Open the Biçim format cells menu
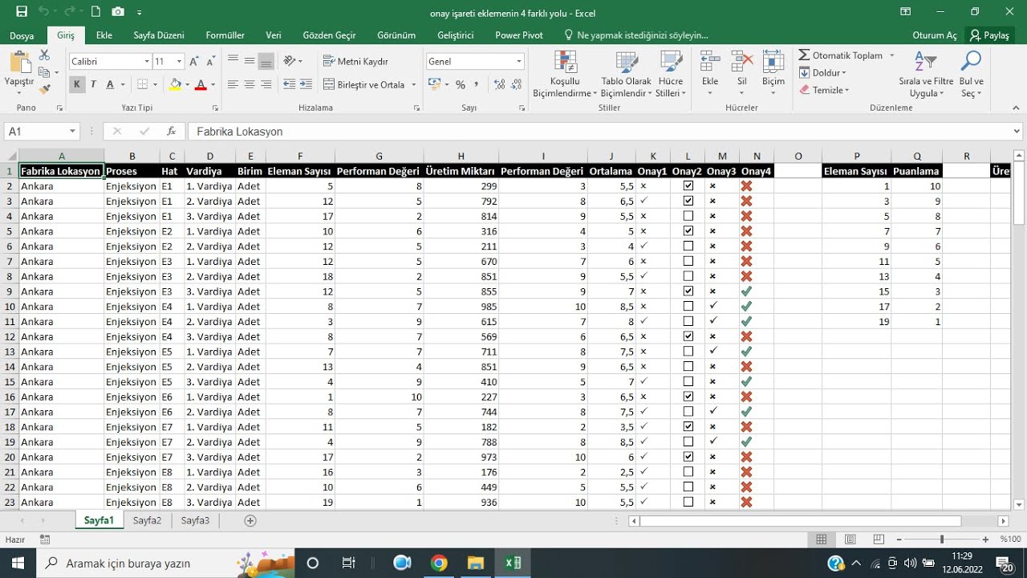This screenshot has width=1027, height=578. 773,74
